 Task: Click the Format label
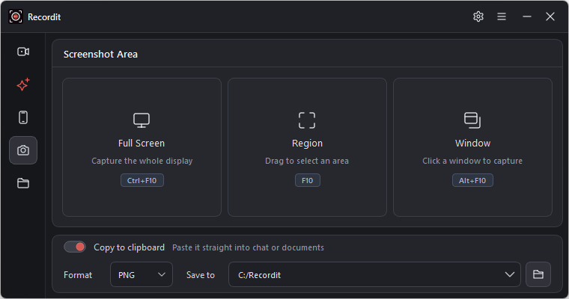78,275
